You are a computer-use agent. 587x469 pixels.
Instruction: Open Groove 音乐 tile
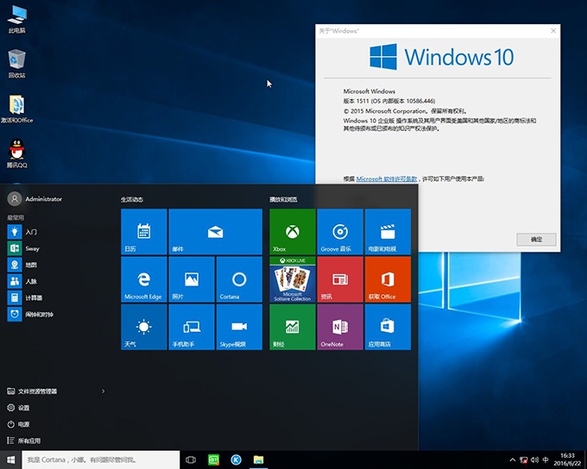click(x=339, y=232)
